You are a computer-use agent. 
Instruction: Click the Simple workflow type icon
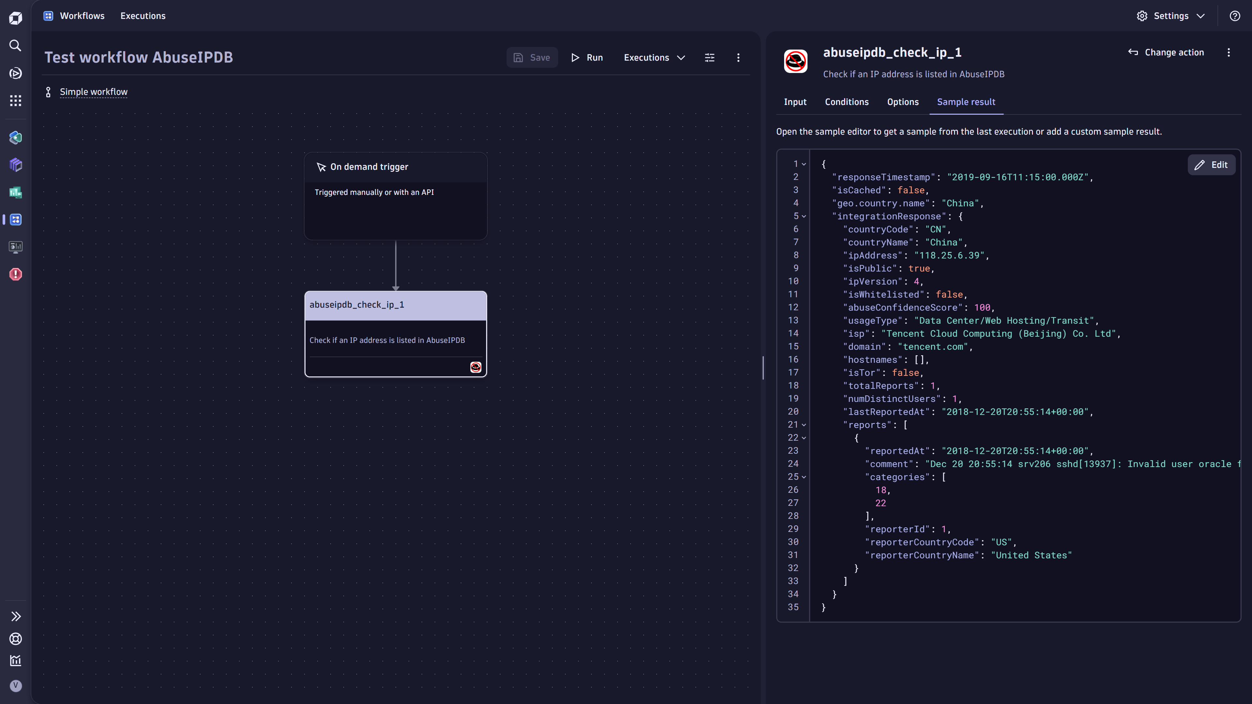(x=48, y=92)
